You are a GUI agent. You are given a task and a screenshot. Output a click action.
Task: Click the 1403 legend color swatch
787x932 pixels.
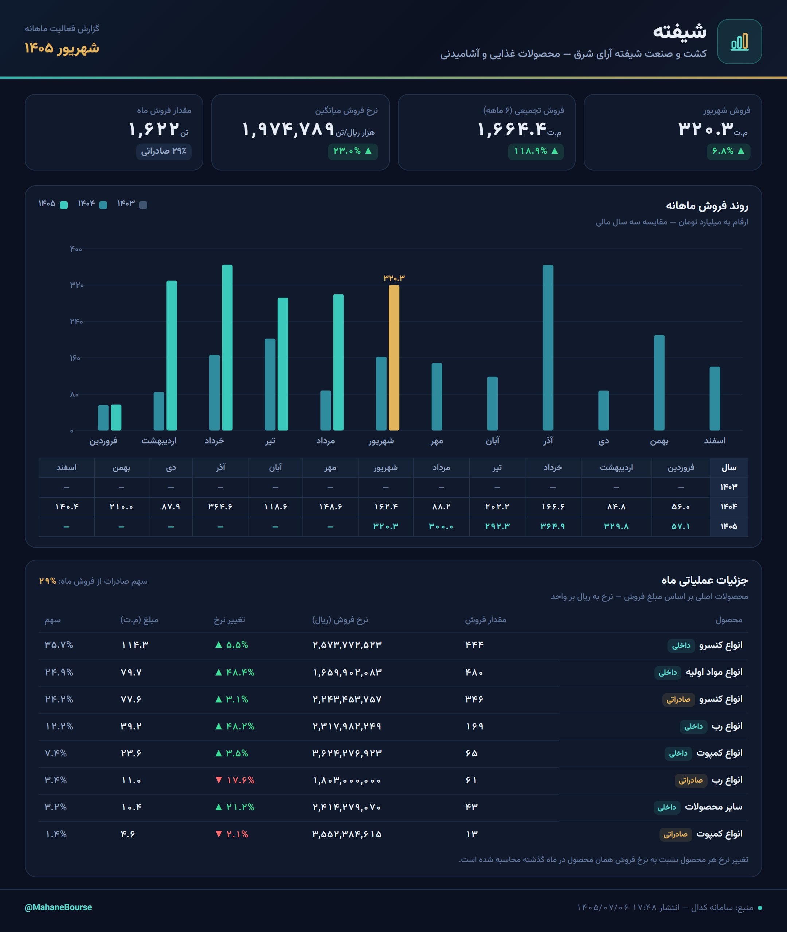click(x=143, y=205)
